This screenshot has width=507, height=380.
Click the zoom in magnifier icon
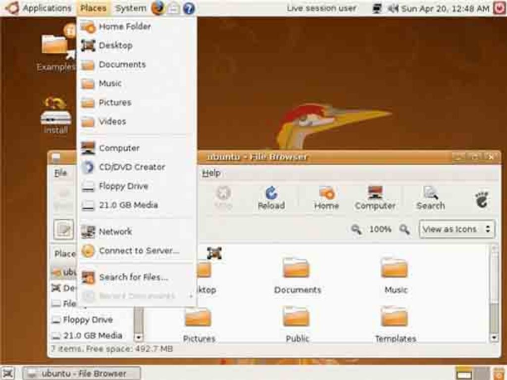[x=405, y=230]
